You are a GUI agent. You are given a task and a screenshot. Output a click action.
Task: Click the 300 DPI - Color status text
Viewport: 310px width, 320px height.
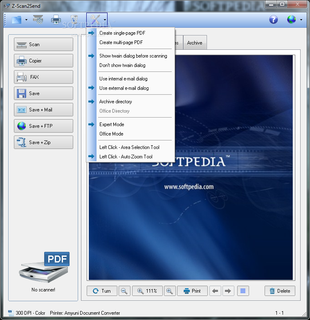coord(30,313)
